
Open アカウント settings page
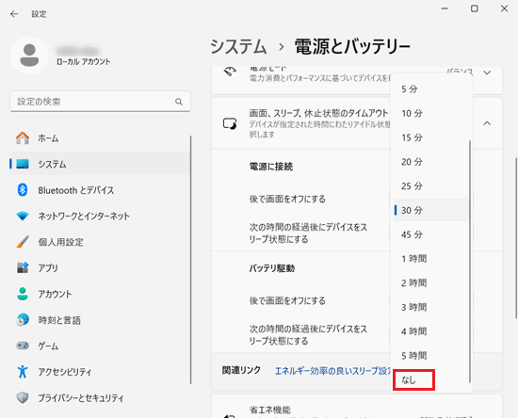coord(100,294)
